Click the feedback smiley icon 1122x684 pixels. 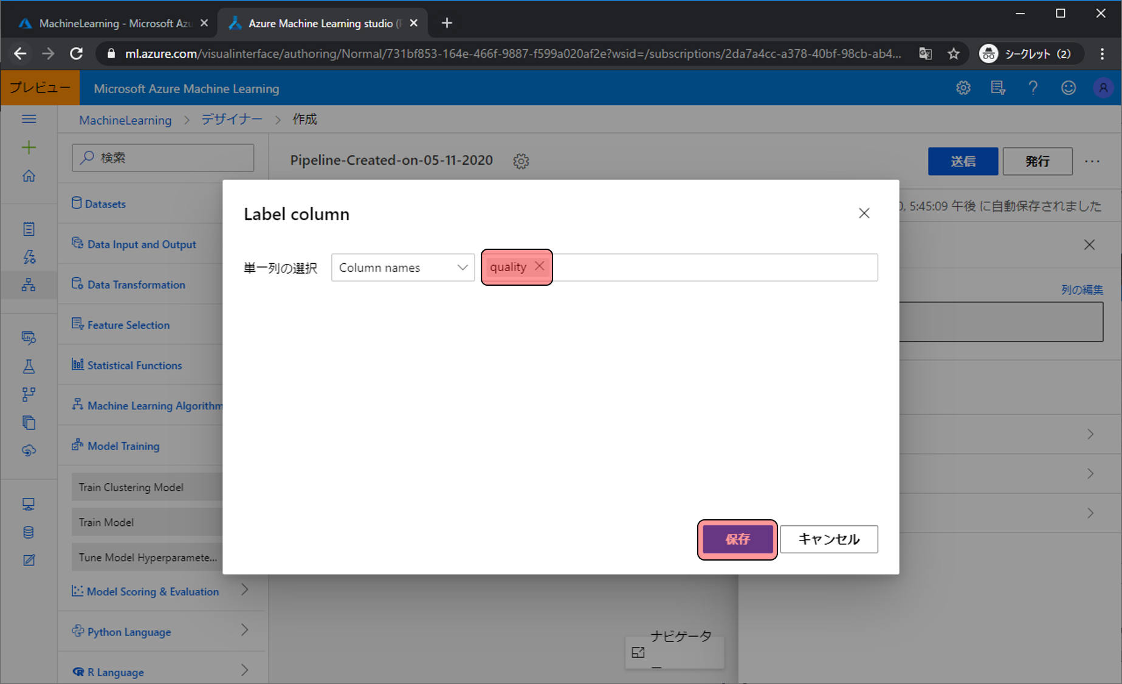[x=1068, y=88]
